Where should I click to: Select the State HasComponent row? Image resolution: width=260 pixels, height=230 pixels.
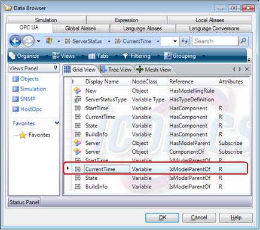[158, 126]
